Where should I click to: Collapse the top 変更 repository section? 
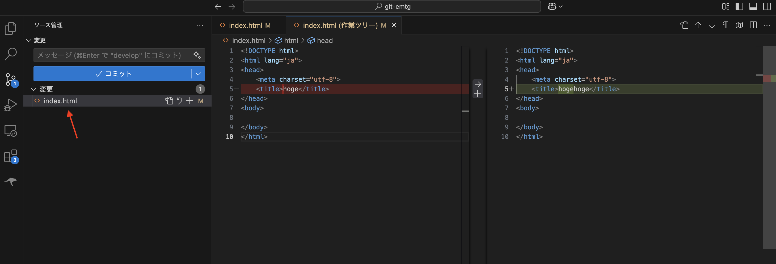(x=29, y=40)
